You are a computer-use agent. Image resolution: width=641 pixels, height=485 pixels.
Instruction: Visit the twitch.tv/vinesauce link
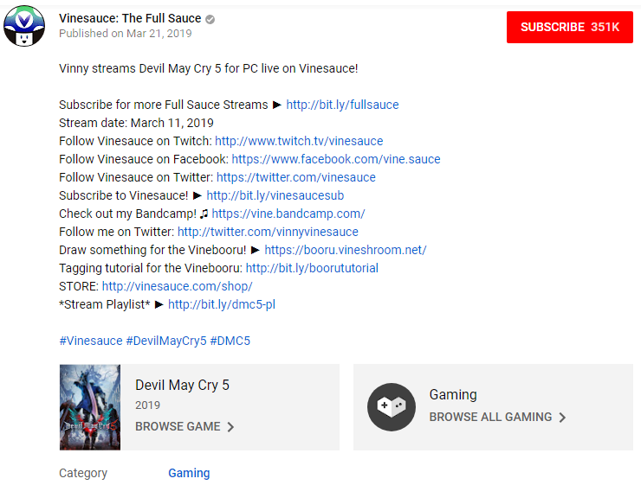tap(299, 141)
